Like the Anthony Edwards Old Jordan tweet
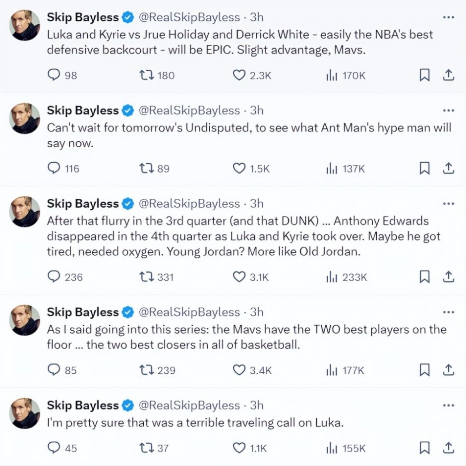This screenshot has width=466, height=466. coord(239,277)
